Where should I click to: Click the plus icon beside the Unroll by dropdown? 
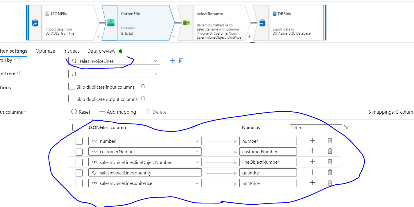(x=172, y=60)
